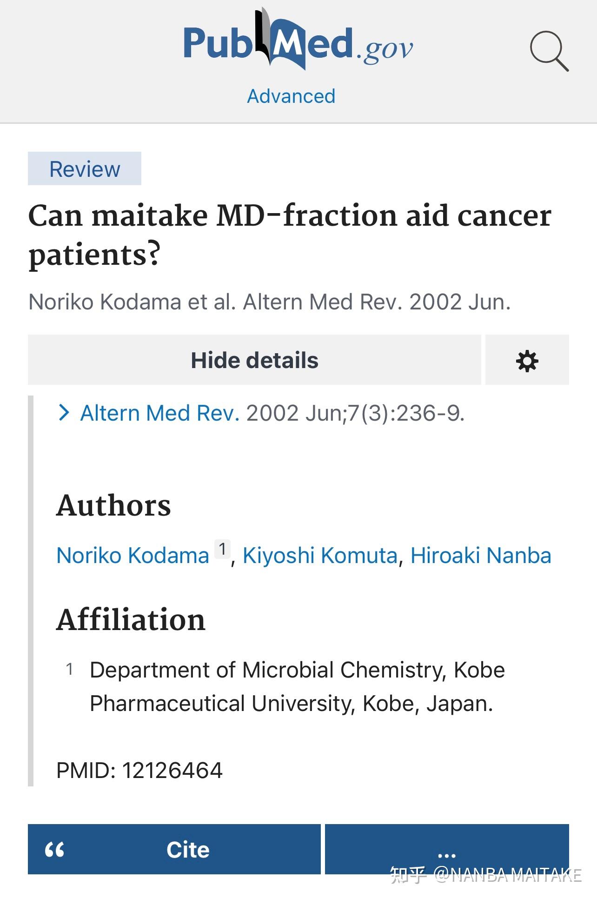The image size is (597, 899).
Task: Click the Authors section heading
Action: 113,505
